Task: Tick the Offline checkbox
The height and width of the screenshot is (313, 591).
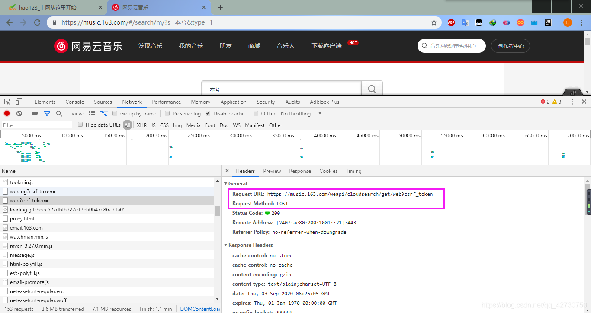Action: [x=256, y=113]
